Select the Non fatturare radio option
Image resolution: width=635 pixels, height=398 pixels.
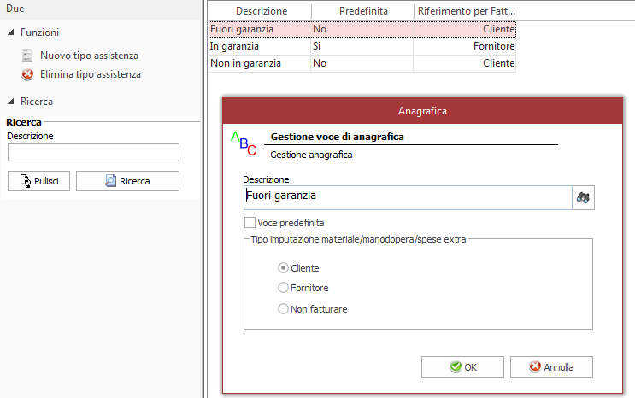[283, 309]
